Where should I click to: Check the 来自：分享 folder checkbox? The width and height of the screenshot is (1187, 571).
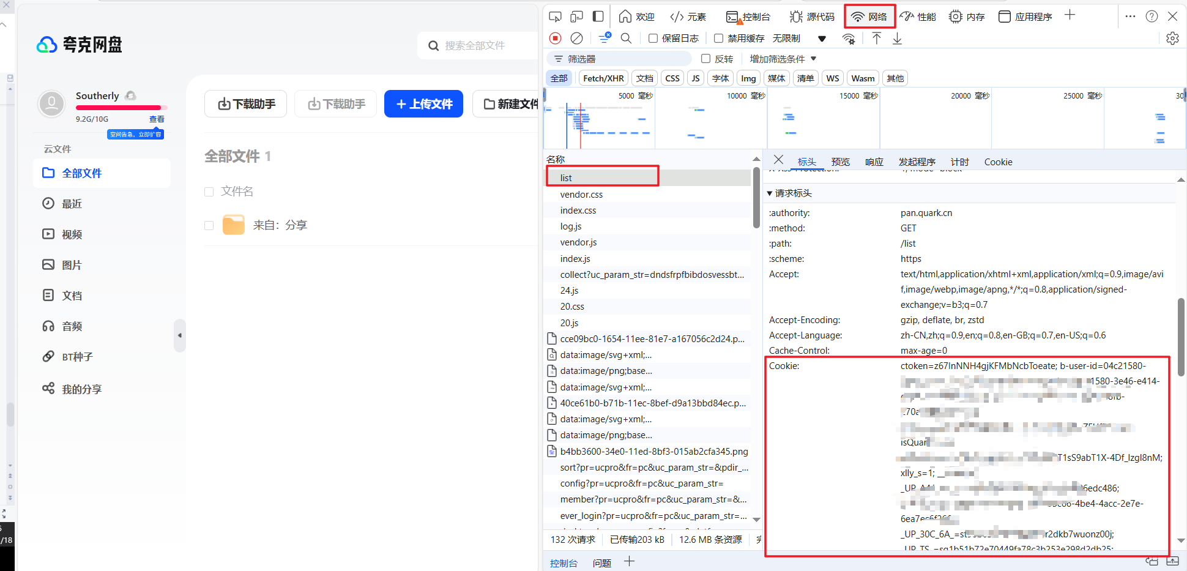pyautogui.click(x=209, y=225)
